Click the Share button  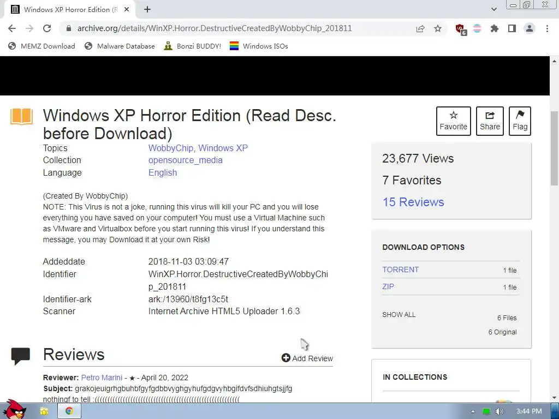click(490, 121)
